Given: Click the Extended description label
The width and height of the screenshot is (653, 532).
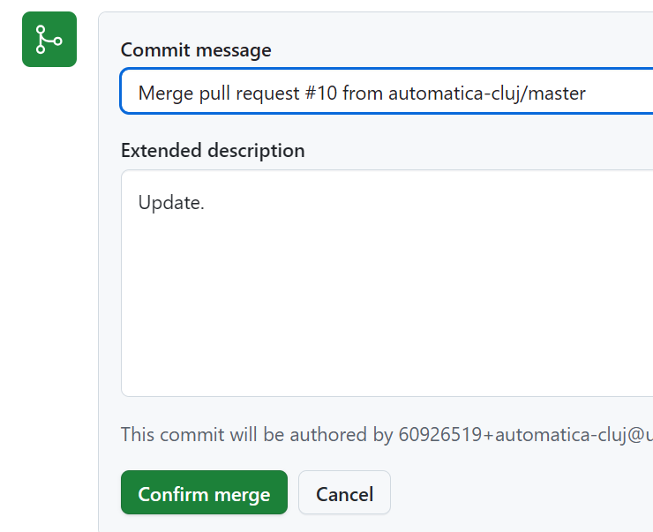Looking at the screenshot, I should pyautogui.click(x=213, y=150).
